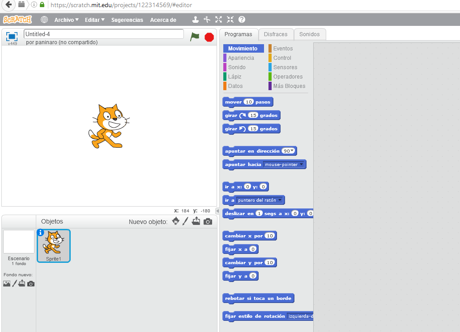The height and width of the screenshot is (332, 460).
Task: Paint a new sprite with the brush icon
Action: [x=186, y=221]
